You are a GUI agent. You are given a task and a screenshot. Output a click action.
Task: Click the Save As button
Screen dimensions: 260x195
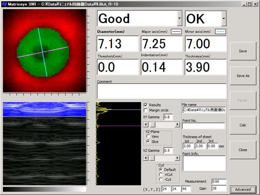tap(243, 76)
